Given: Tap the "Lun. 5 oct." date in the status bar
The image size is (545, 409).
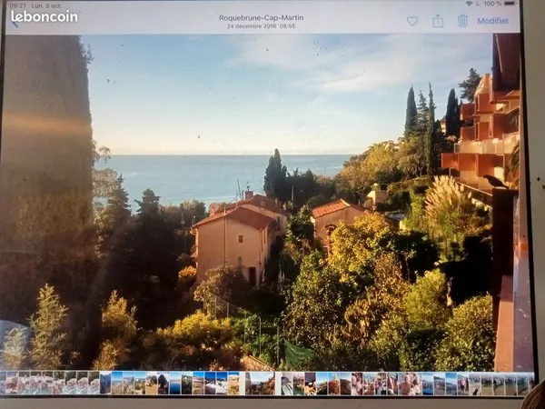Looking at the screenshot, I should 46,5.
